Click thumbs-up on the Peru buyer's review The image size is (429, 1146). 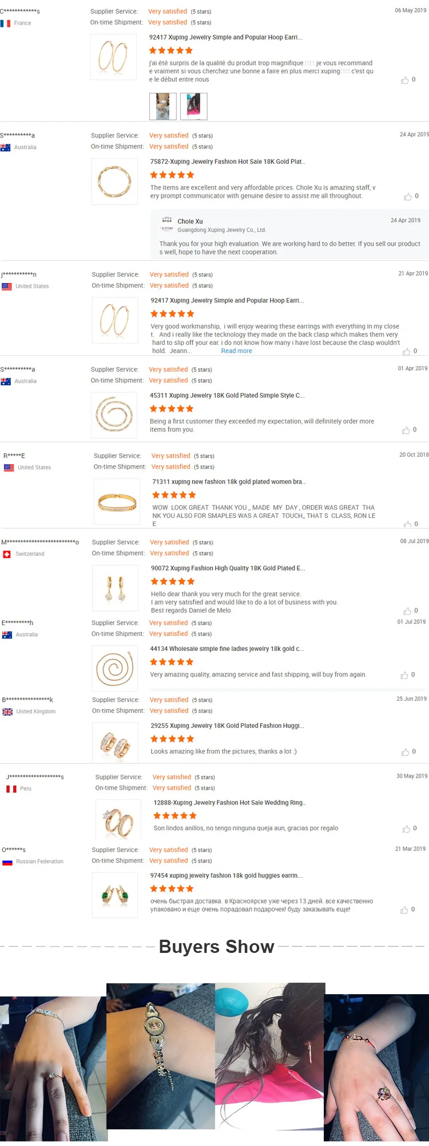406,829
